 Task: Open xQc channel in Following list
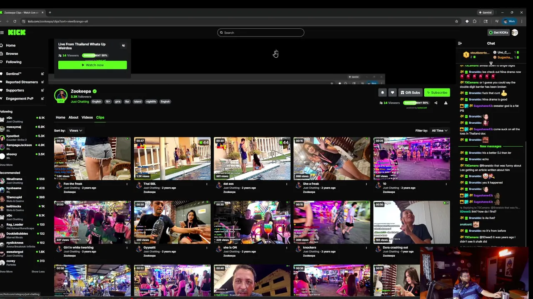tap(22, 120)
